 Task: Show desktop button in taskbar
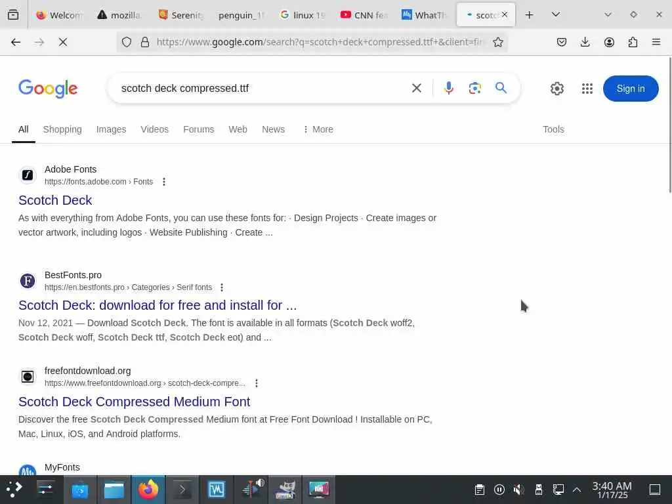pos(655,490)
